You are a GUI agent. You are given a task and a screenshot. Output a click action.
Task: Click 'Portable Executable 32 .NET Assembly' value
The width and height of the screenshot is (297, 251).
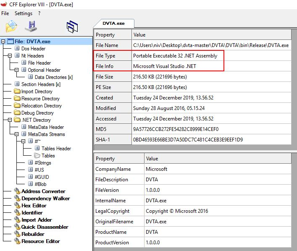(x=175, y=56)
